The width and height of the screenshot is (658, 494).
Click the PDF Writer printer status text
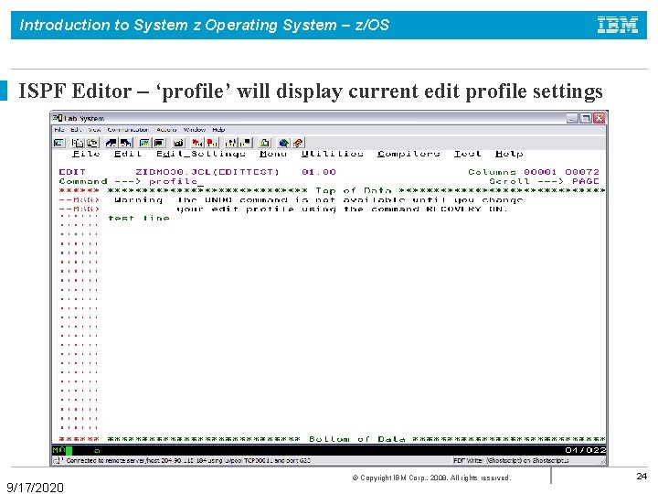click(x=511, y=461)
